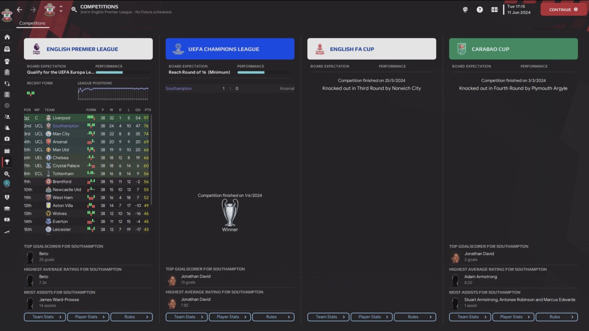Viewport: 589px width, 331px height.
Task: Expand the club switcher up-down chevron
Action: click(x=61, y=9)
